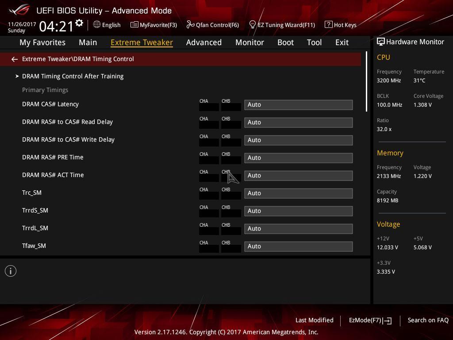453x340 pixels.
Task: Click the Trc_SM Auto field
Action: tap(299, 193)
